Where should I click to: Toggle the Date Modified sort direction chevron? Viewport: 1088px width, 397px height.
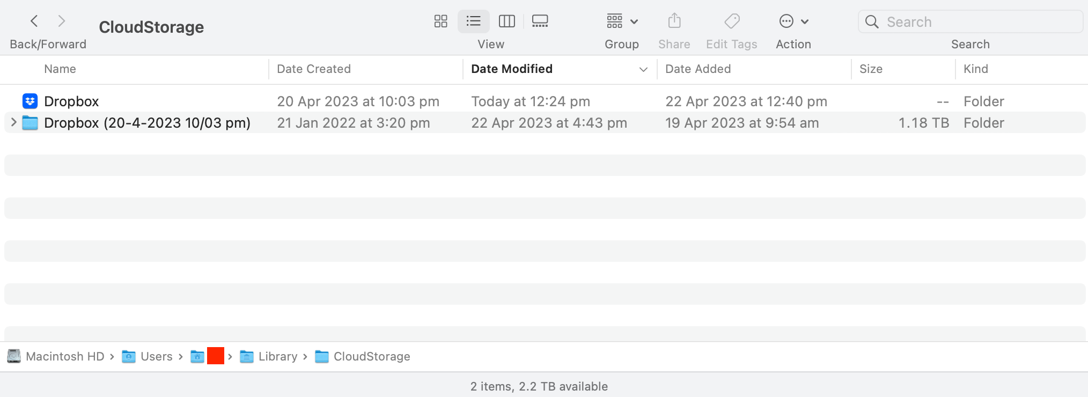[643, 69]
